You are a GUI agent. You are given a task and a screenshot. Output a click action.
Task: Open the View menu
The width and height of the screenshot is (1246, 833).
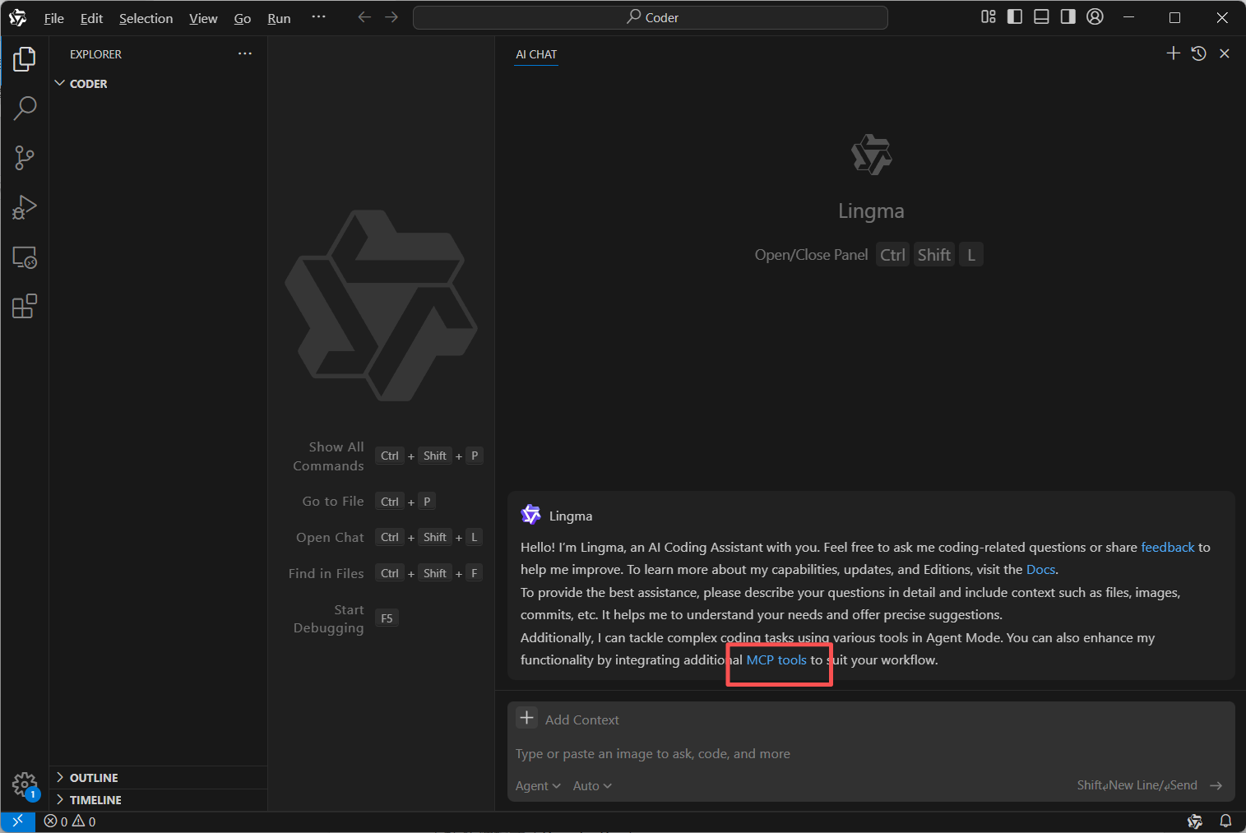(203, 18)
